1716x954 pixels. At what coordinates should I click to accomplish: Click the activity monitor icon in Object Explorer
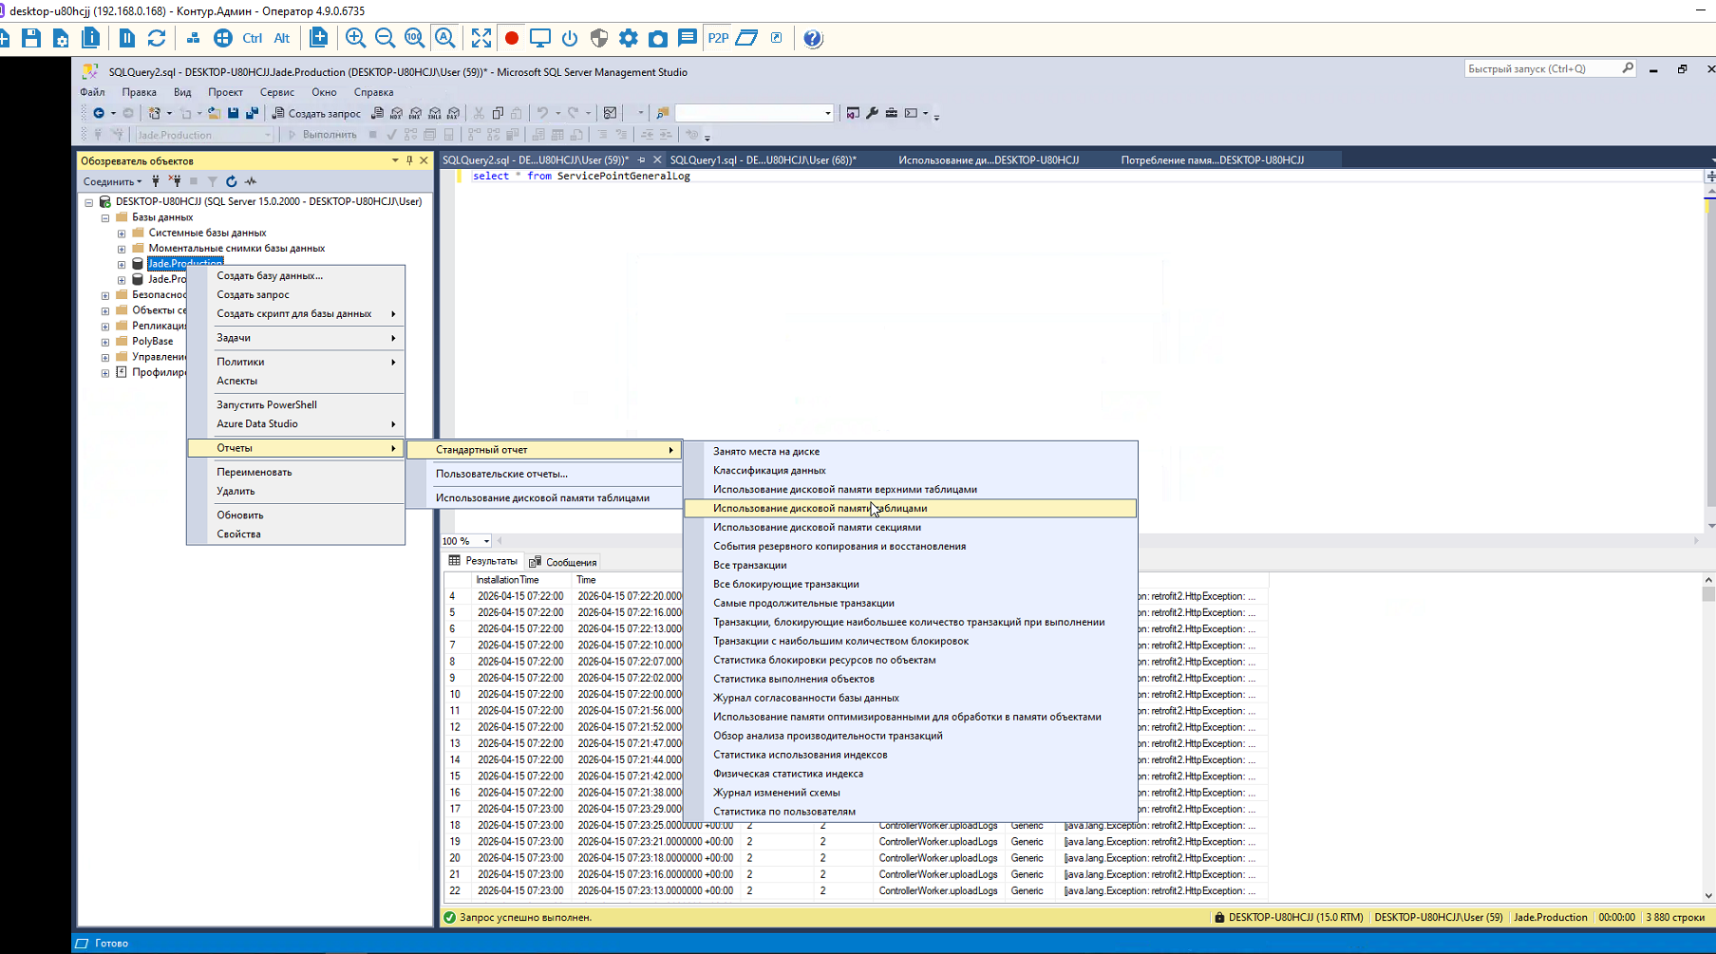click(251, 181)
